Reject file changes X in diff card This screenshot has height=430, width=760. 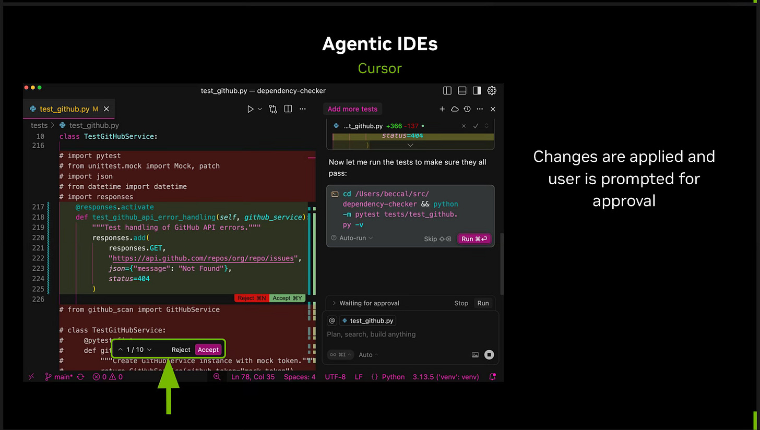(x=464, y=126)
